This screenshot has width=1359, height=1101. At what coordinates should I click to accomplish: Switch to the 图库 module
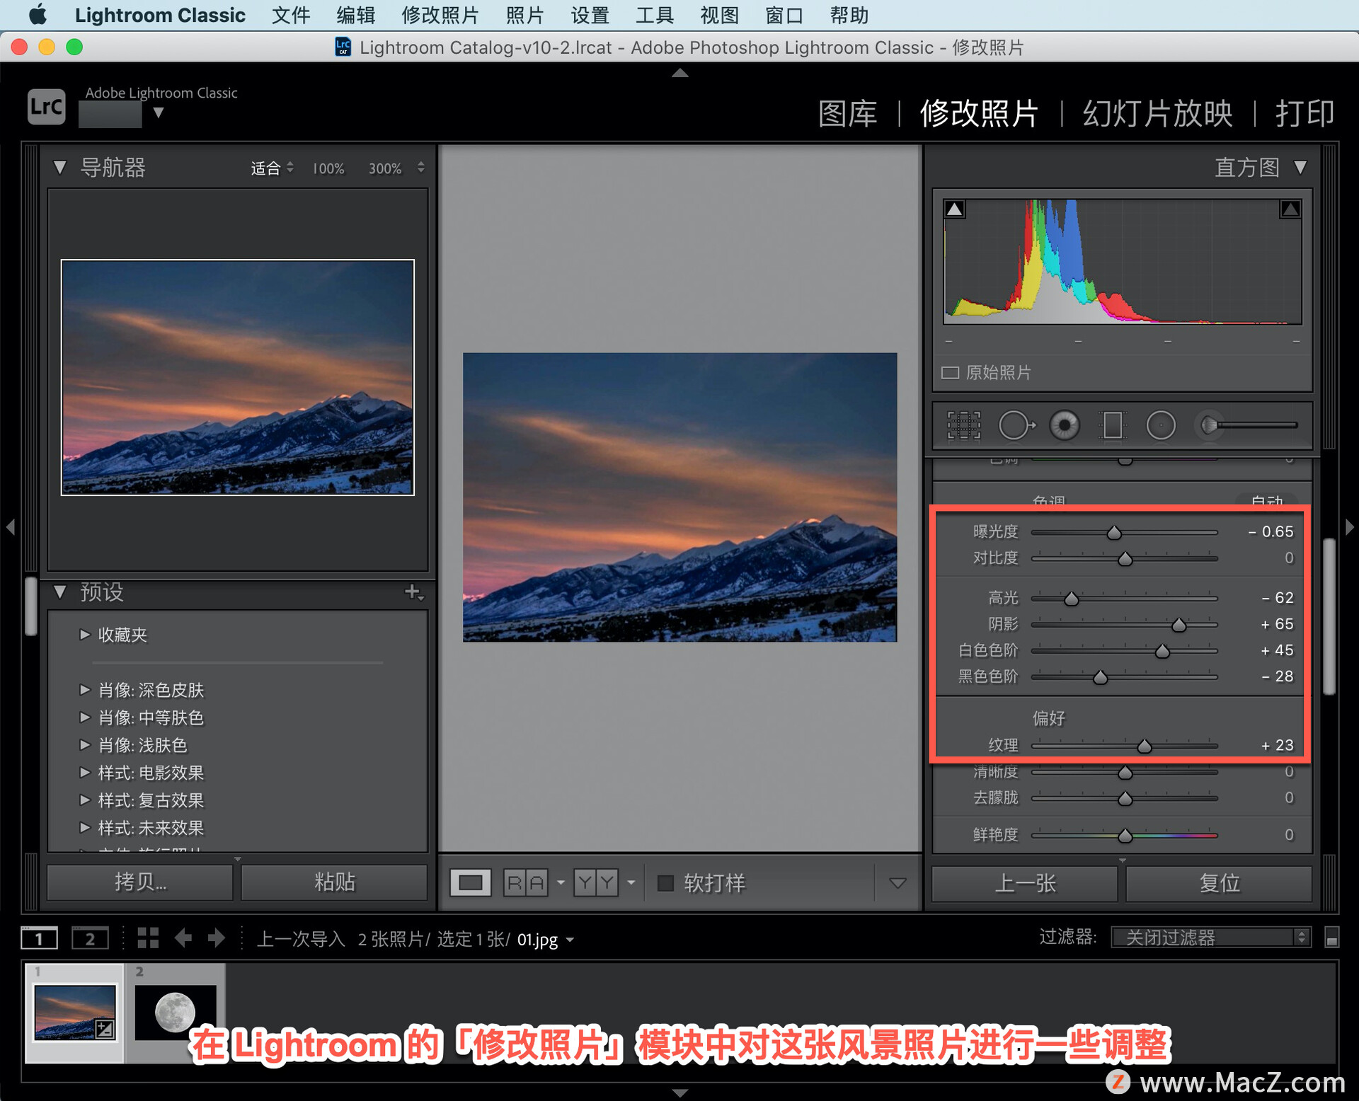pyautogui.click(x=848, y=113)
